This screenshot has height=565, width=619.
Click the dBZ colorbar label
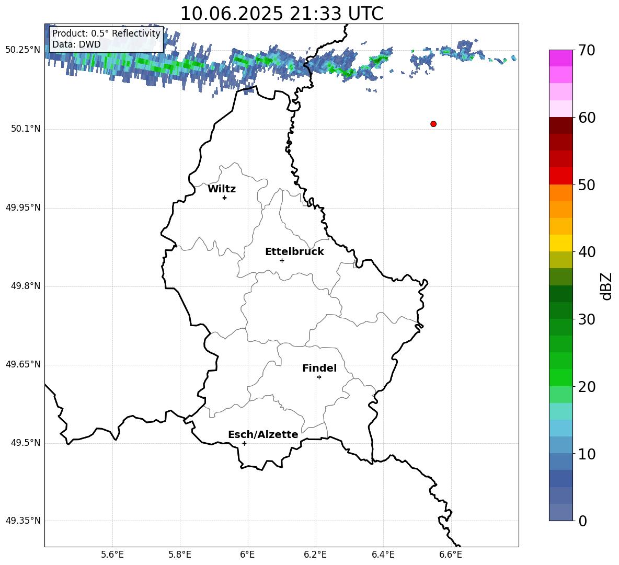tap(606, 286)
